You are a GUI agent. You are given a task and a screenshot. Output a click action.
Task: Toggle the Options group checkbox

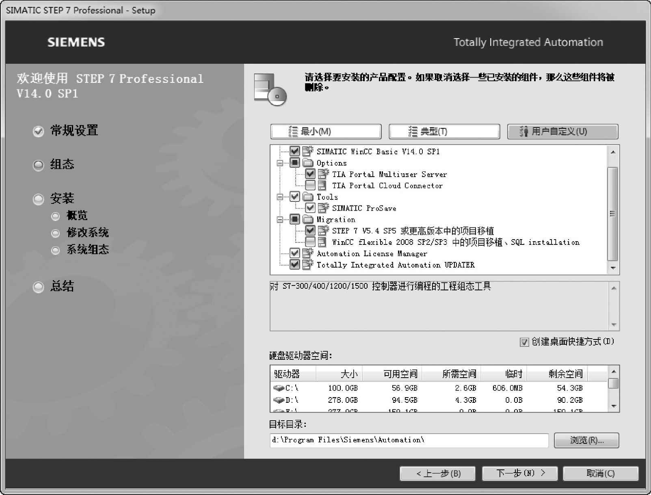pos(295,163)
